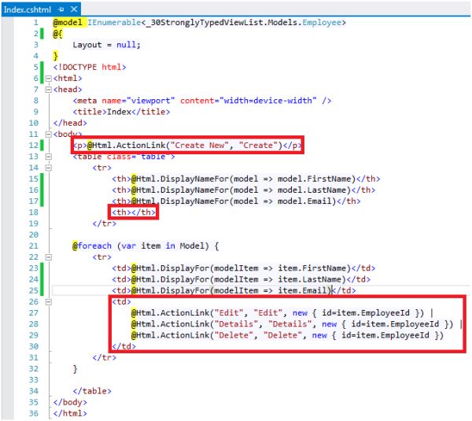Collapse the header <tr> on line 14

point(48,168)
